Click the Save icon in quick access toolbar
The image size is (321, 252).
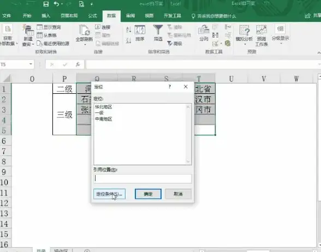[46, 4]
